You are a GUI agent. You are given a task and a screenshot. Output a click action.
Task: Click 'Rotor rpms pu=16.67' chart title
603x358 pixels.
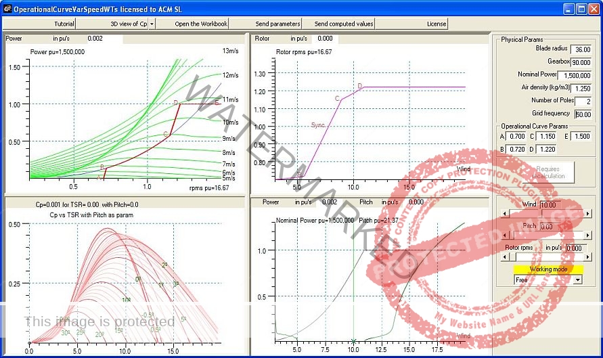(304, 52)
